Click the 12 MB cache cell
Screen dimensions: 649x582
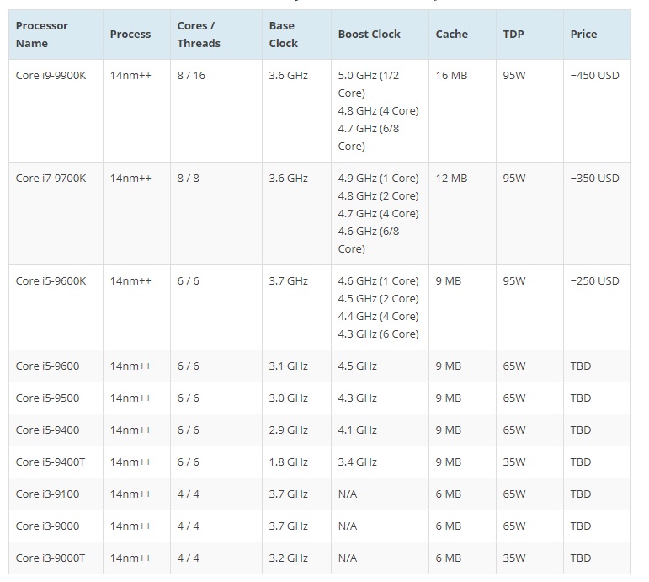pyautogui.click(x=462, y=213)
